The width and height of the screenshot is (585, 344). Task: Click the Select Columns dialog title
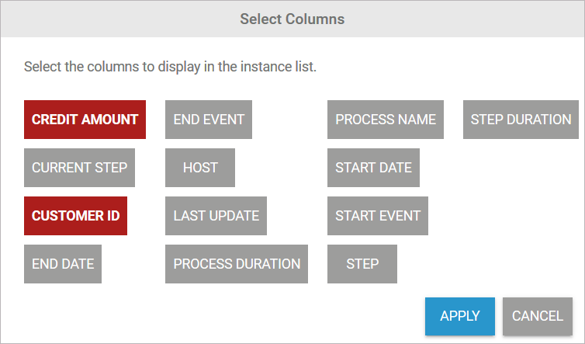292,19
